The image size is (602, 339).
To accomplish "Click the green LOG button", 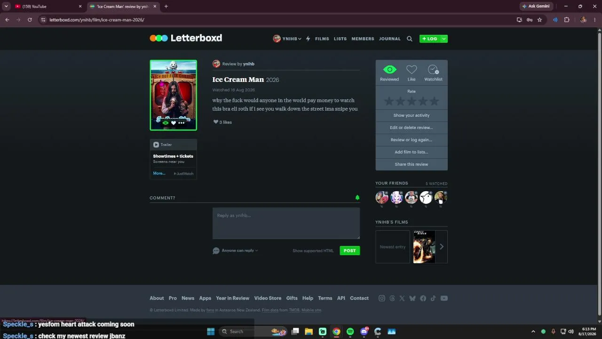I will coord(429,39).
